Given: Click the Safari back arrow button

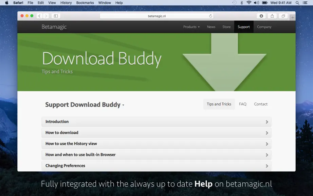Looking at the screenshot, I should click(x=39, y=16).
